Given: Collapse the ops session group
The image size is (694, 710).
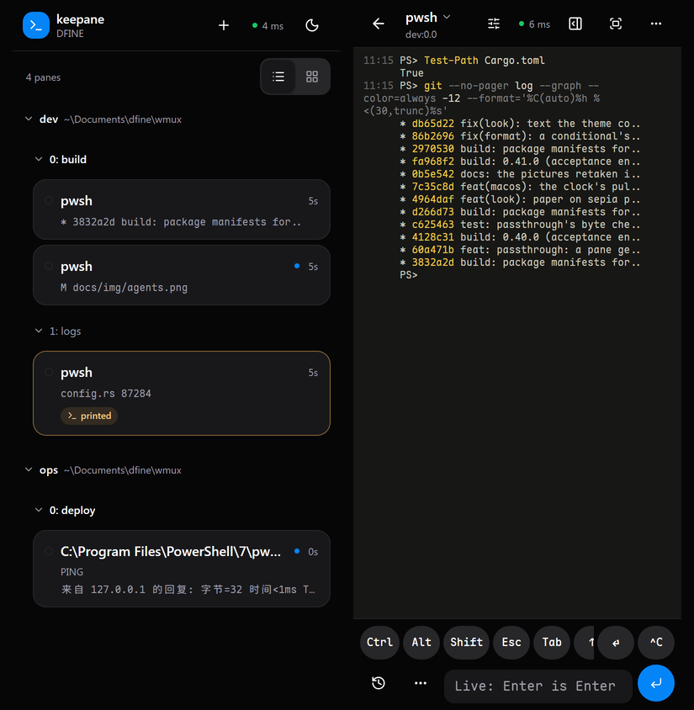Looking at the screenshot, I should [29, 470].
